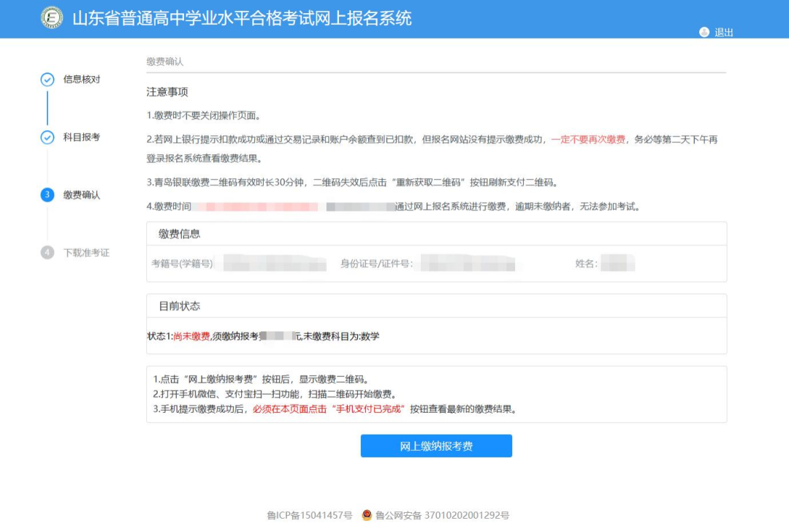The image size is (789, 526).
Task: Click instruction 1.点击"网上缴纳报考费"按钮后
Action: [262, 380]
